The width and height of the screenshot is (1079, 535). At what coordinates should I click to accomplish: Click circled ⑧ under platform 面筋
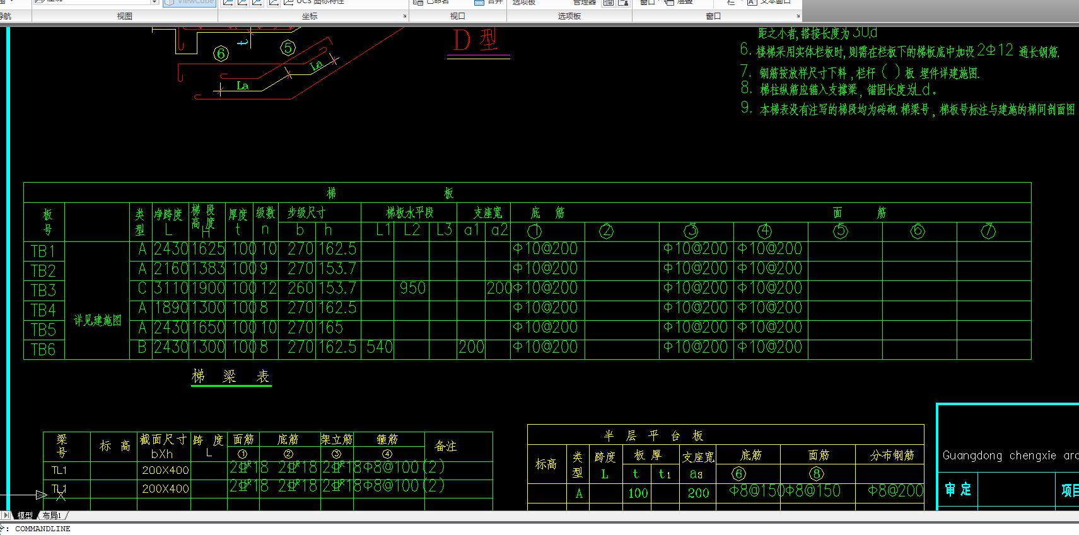click(x=817, y=474)
